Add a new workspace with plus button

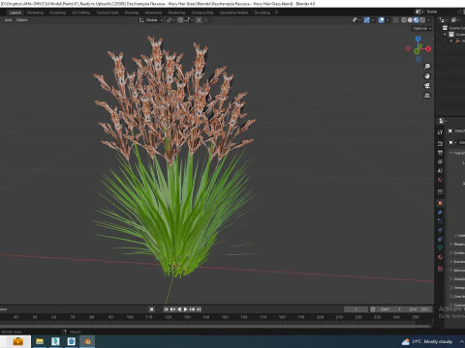276,13
